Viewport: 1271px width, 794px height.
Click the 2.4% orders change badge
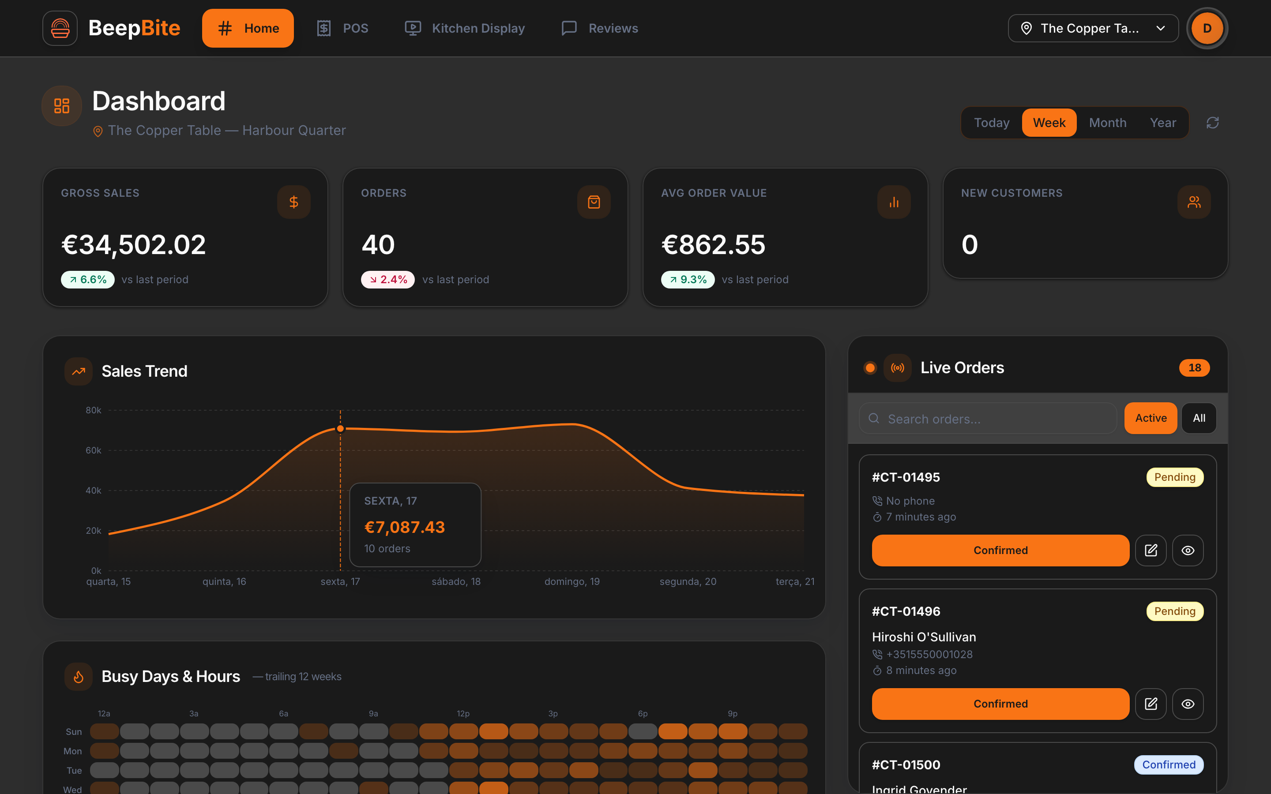[387, 279]
